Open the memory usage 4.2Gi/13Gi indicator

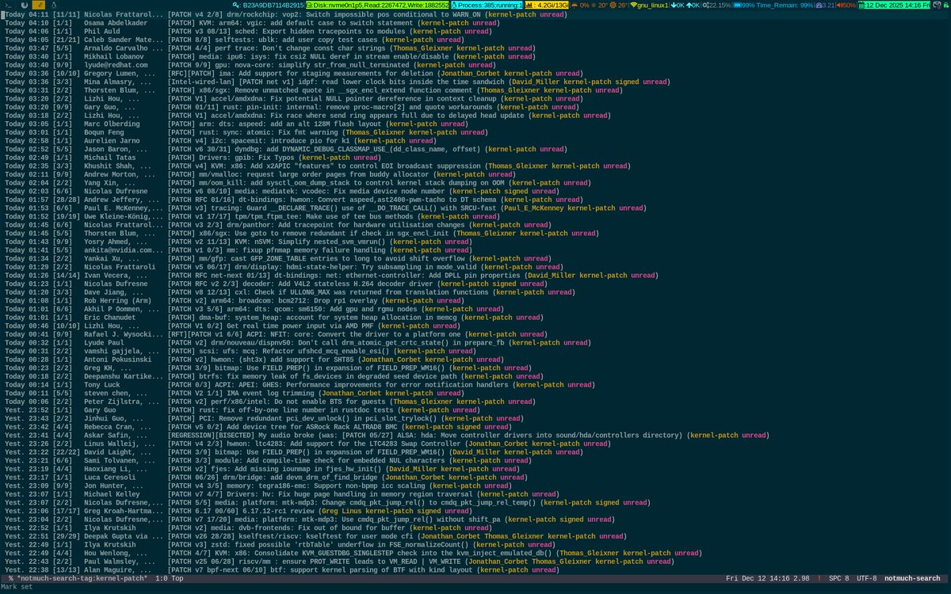click(547, 5)
